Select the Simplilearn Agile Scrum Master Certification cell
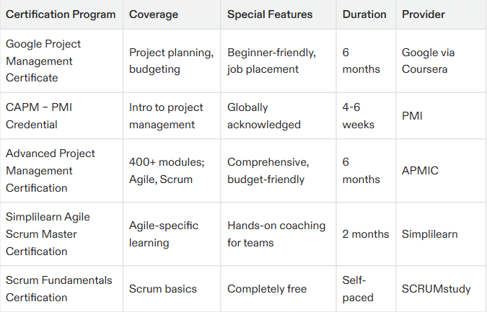This screenshot has height=312, width=487. pyautogui.click(x=48, y=234)
